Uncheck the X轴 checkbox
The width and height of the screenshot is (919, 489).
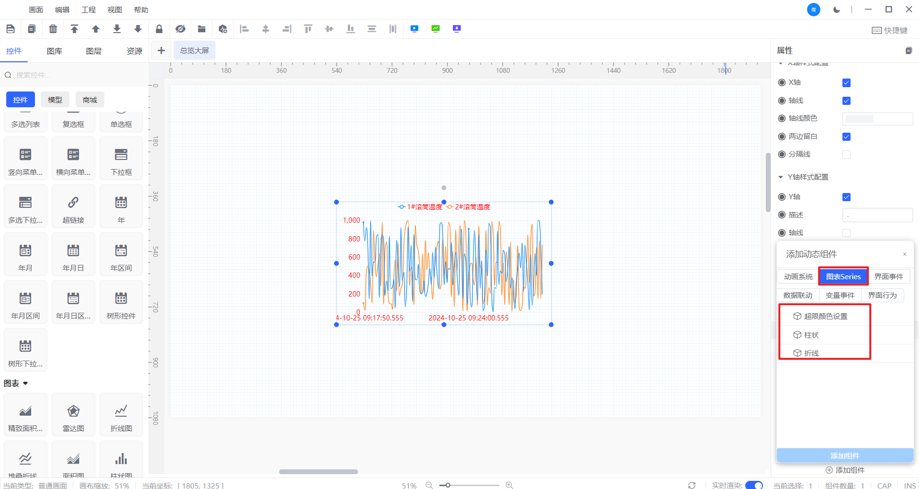(846, 83)
